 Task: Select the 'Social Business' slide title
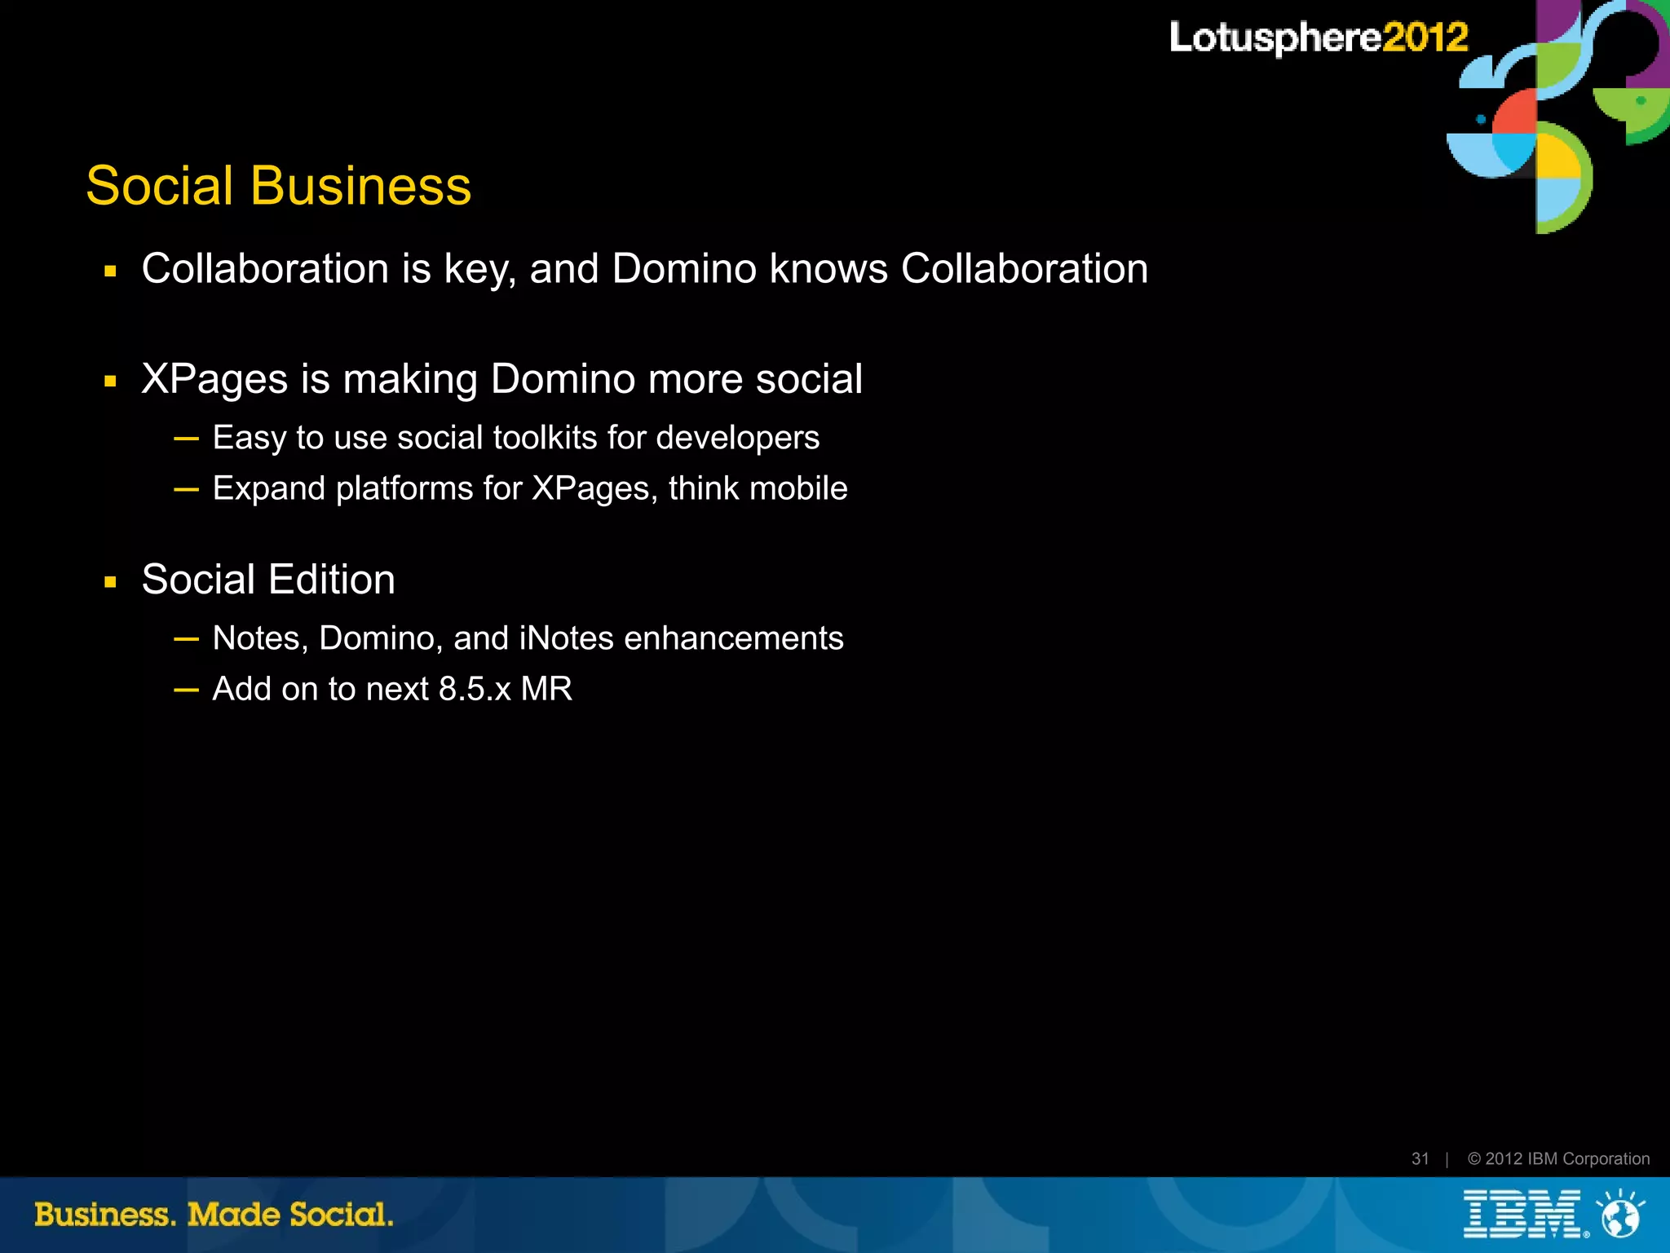279,186
